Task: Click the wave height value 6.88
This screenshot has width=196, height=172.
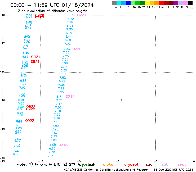Action: tap(16, 154)
